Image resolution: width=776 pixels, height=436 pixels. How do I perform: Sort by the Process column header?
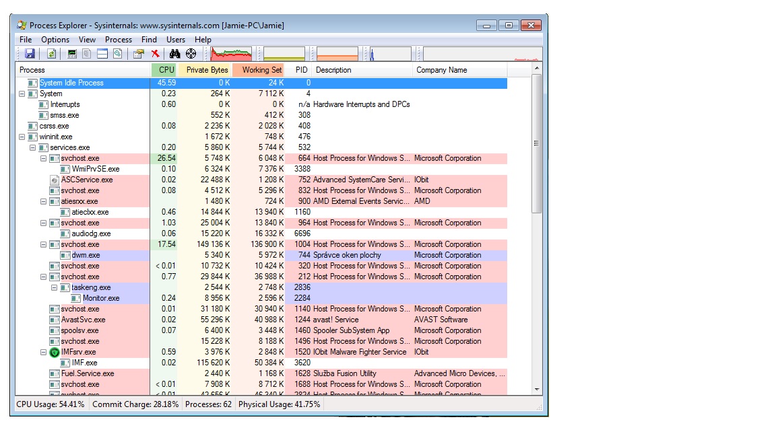83,70
